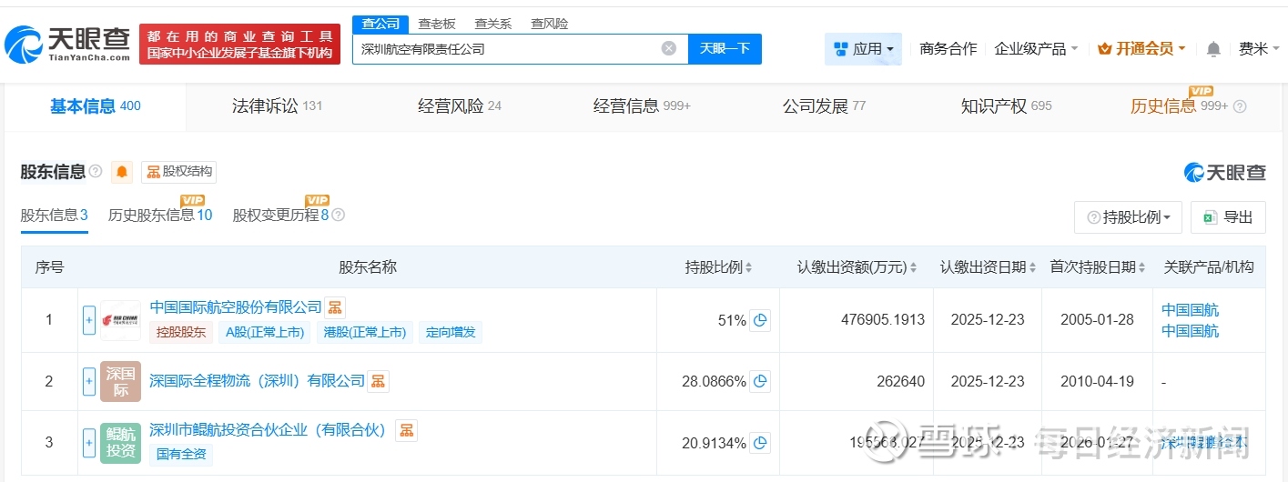Click the orange alert bell beside 股东信息

tap(122, 172)
